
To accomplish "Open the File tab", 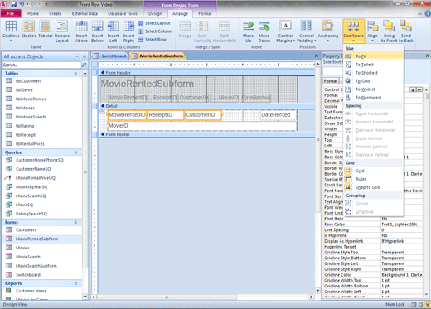I will 11,13.
